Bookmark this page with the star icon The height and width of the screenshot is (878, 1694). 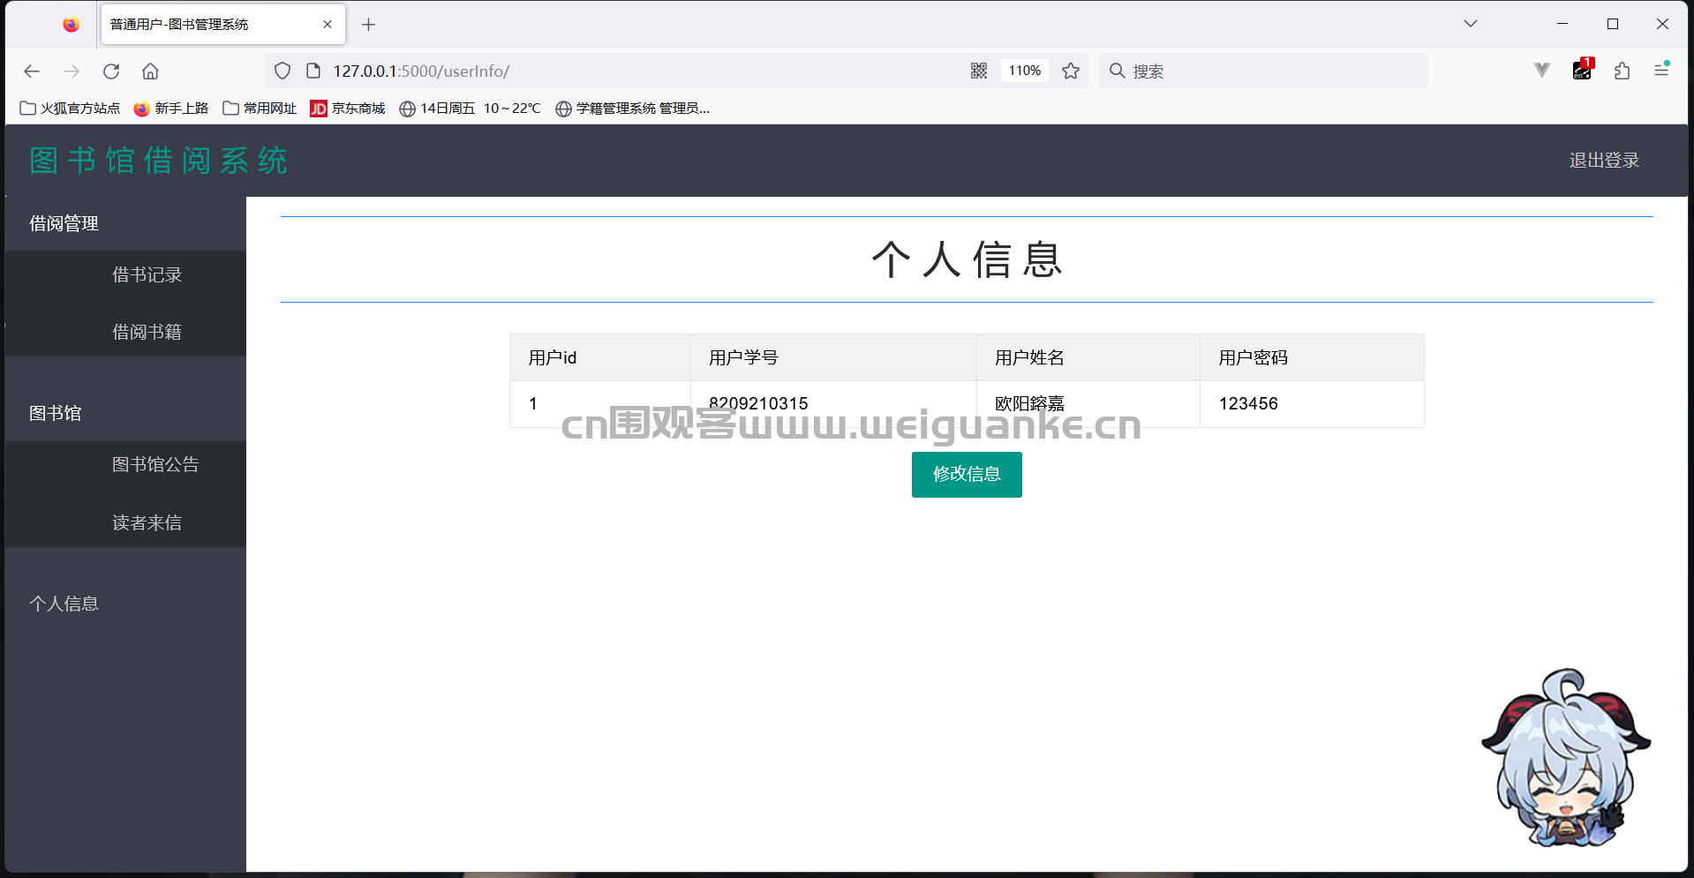pyautogui.click(x=1071, y=71)
